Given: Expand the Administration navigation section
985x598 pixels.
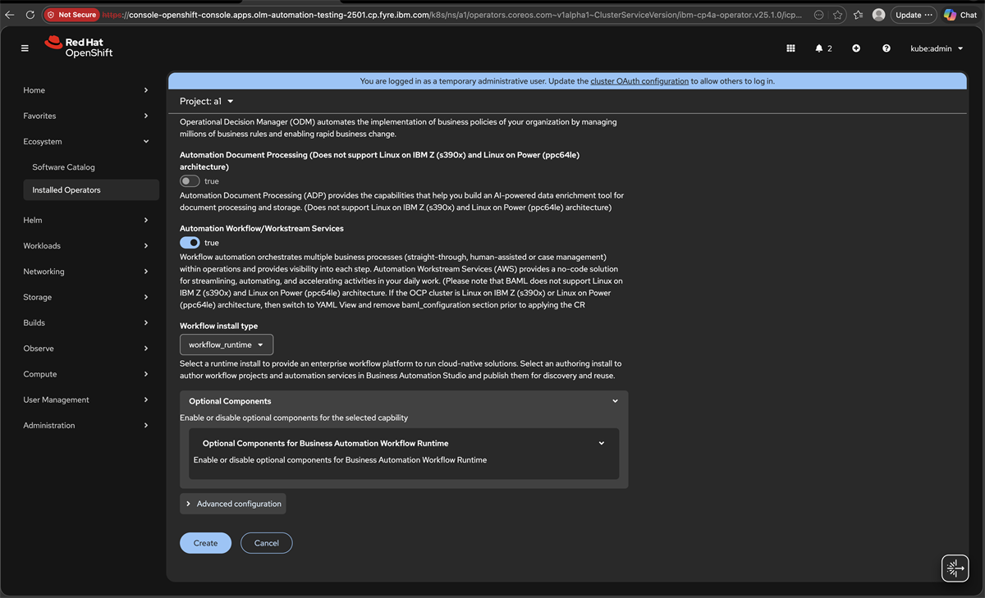Looking at the screenshot, I should 86,425.
